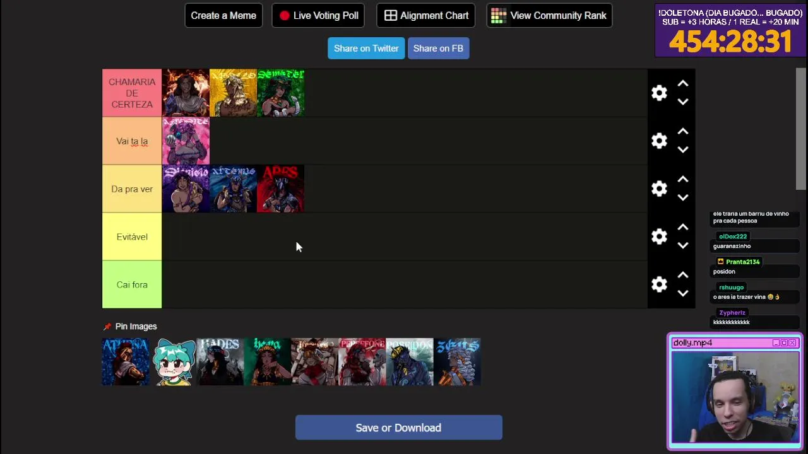Move Cai fora row down
808x454 pixels.
[x=682, y=293]
